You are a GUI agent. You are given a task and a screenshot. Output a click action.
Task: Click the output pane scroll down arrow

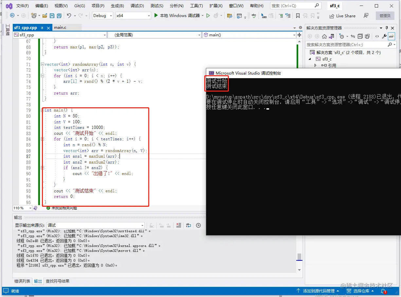299,270
